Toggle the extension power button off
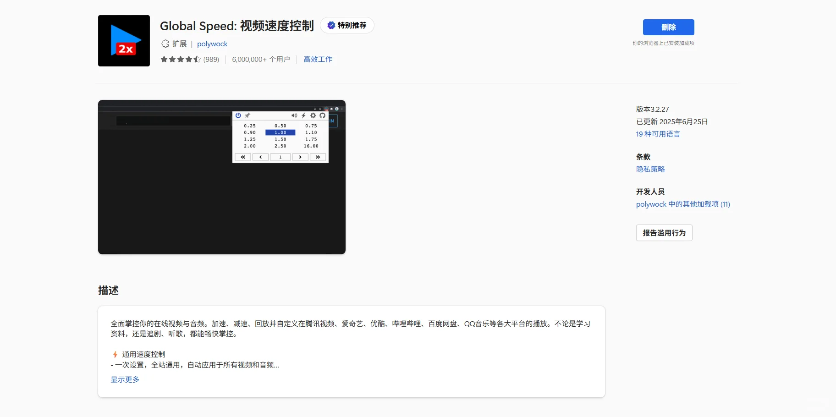836x417 pixels. [x=238, y=115]
